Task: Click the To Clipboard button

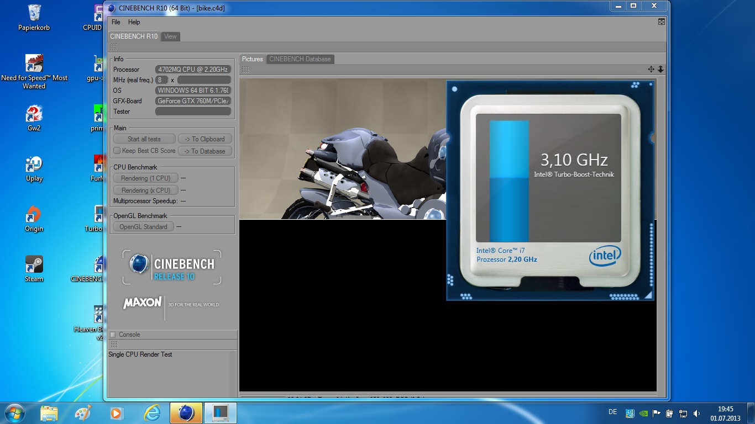Action: (x=205, y=139)
